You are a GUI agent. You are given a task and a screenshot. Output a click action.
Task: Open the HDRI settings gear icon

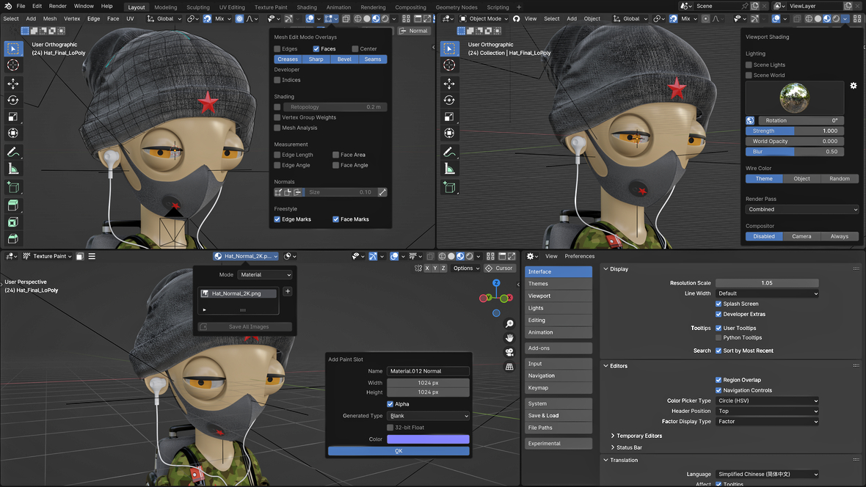tap(854, 86)
